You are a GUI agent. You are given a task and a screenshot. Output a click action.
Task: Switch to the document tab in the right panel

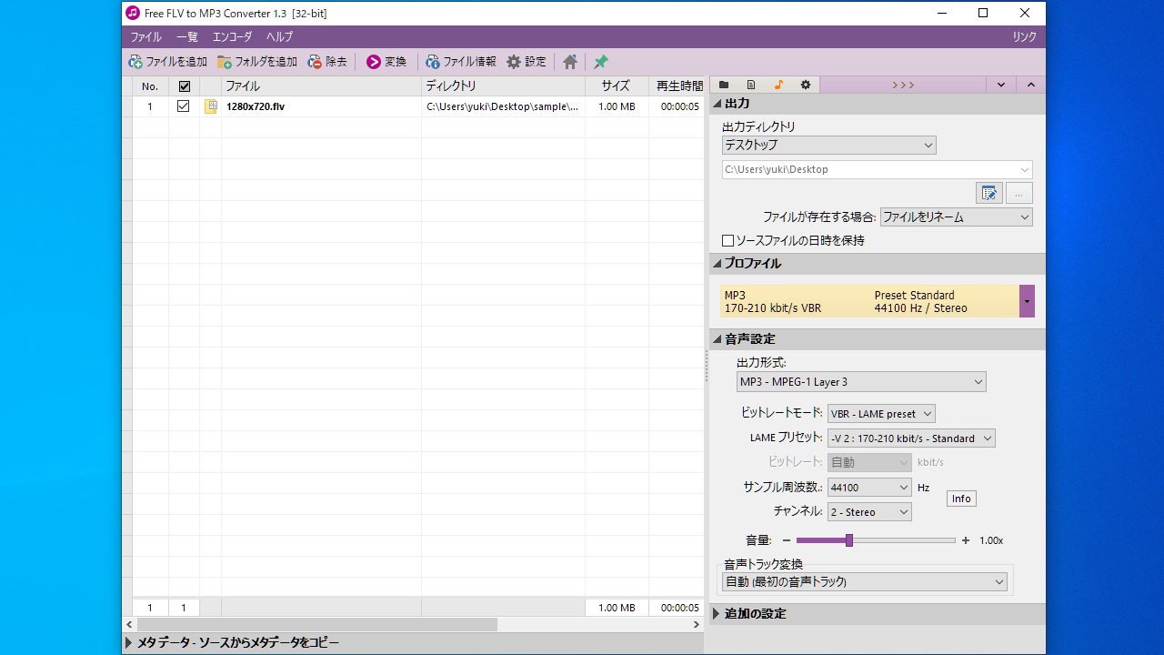(751, 85)
